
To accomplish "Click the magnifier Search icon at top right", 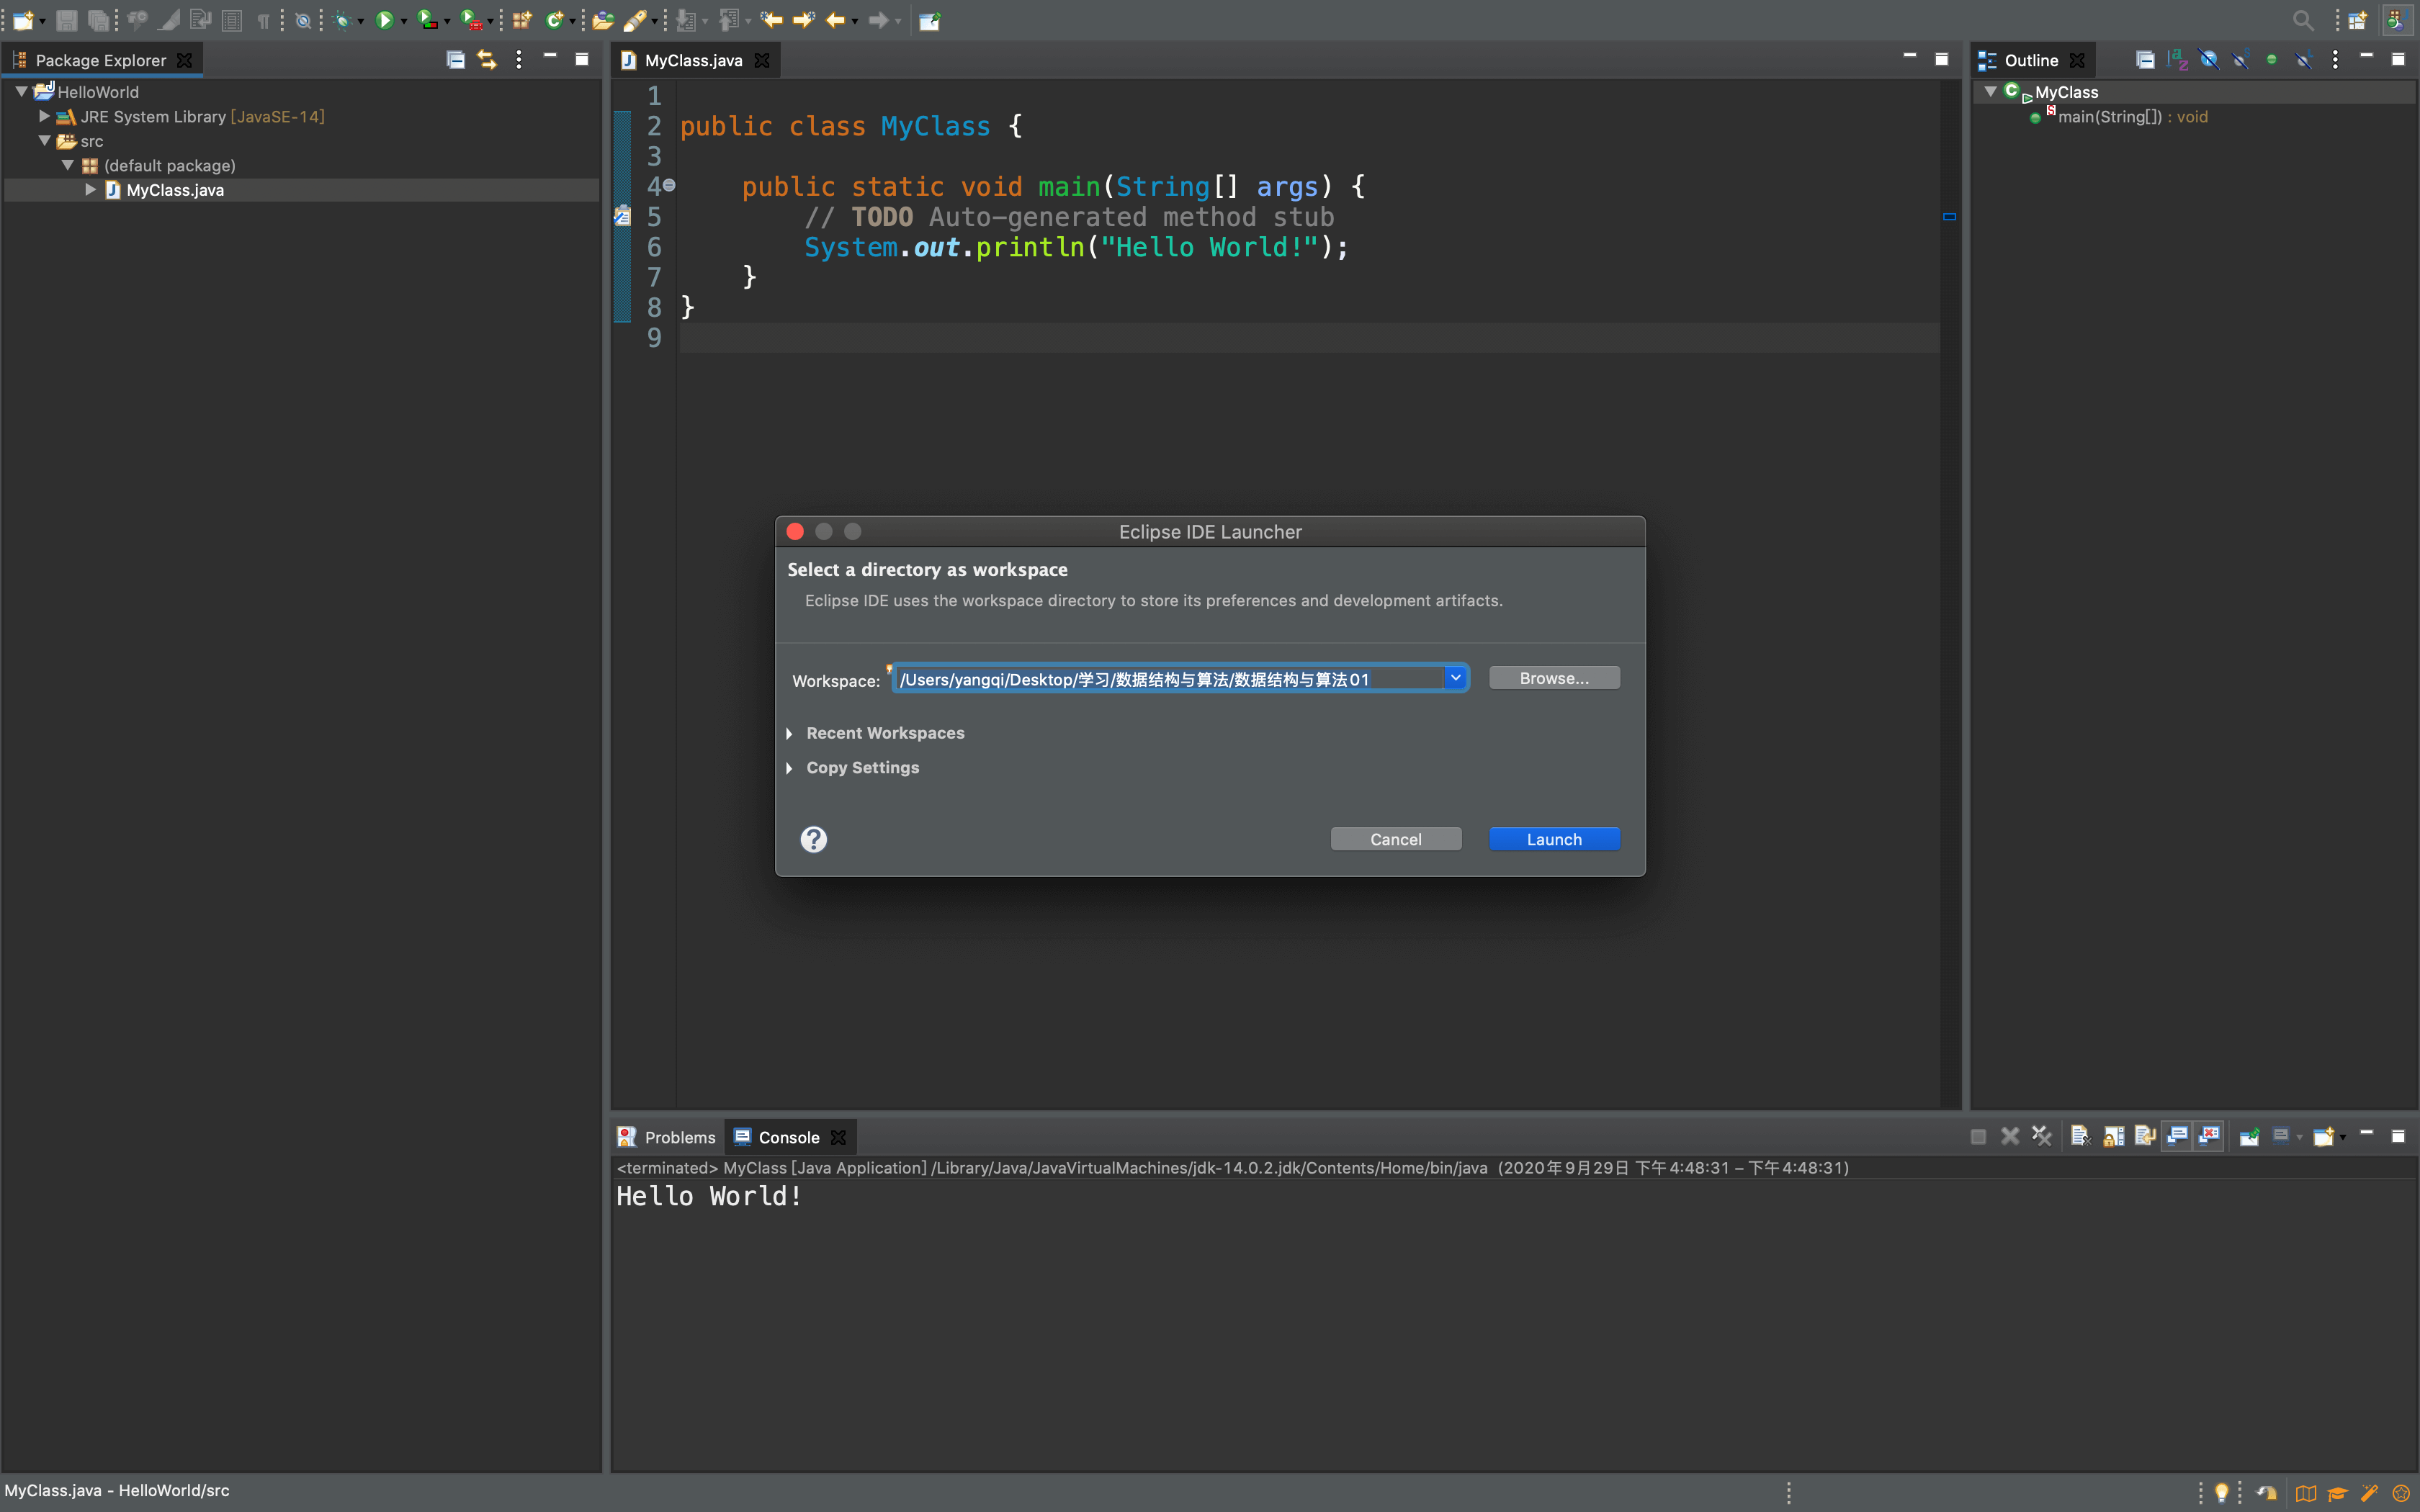I will (2303, 20).
